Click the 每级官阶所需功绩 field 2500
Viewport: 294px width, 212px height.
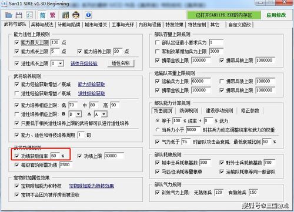tap(66, 165)
